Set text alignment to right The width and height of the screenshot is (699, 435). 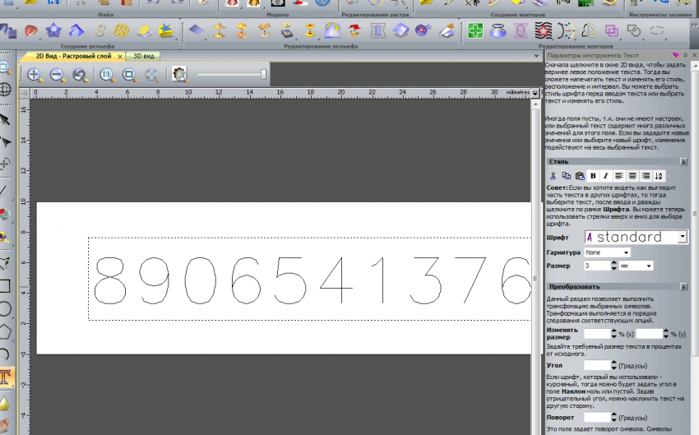point(646,176)
